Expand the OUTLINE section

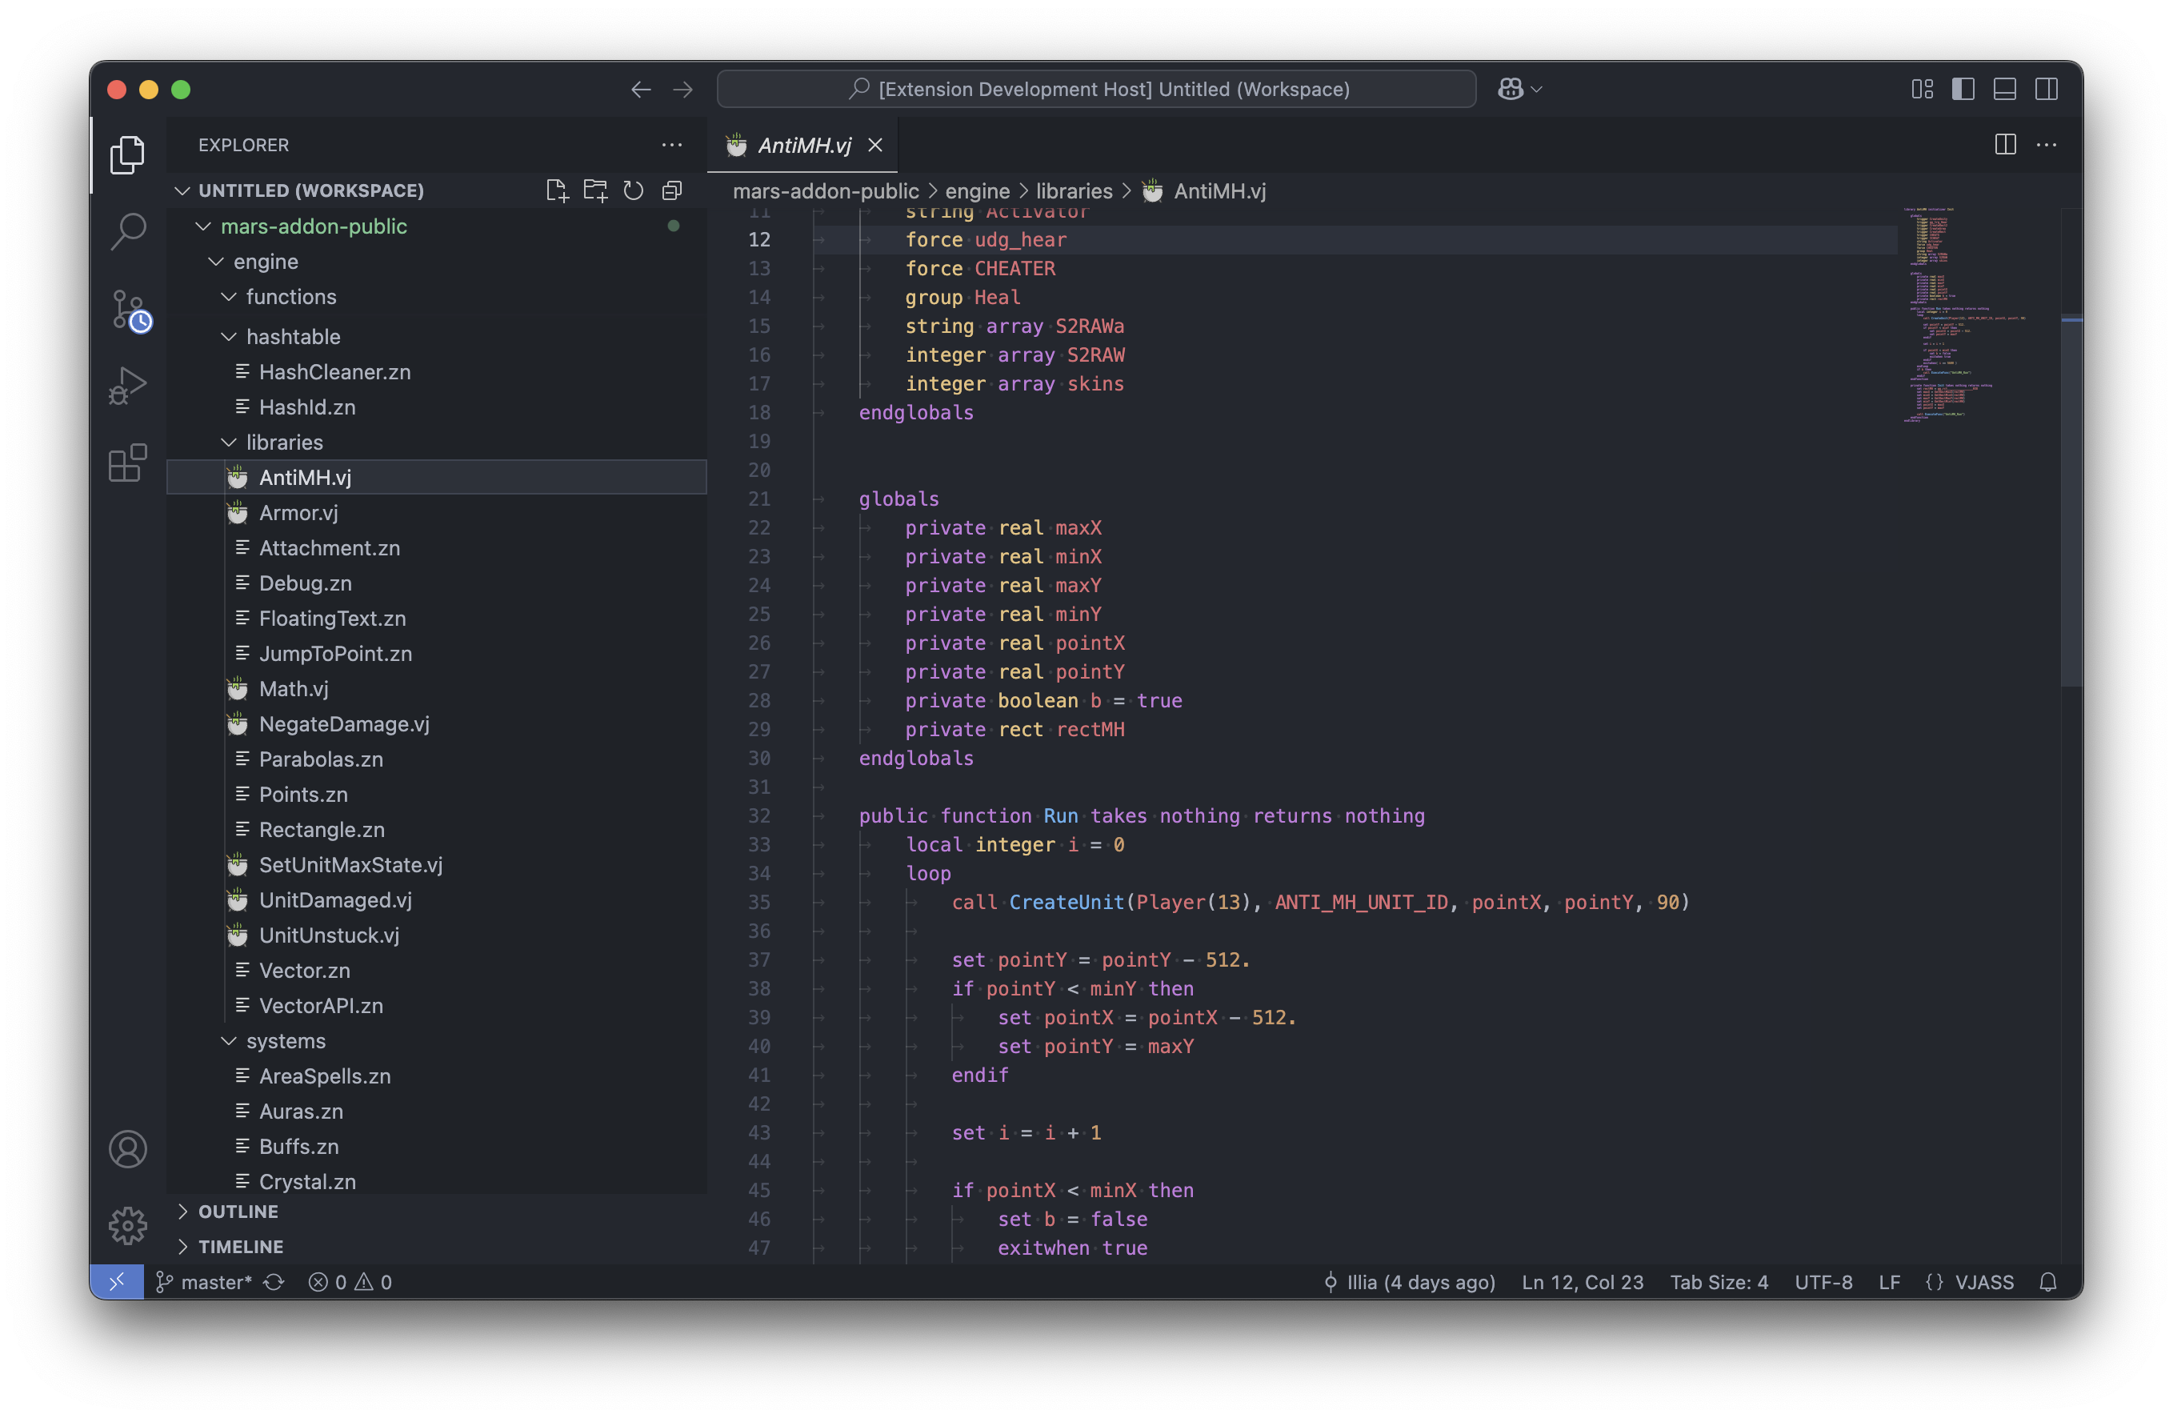[238, 1211]
